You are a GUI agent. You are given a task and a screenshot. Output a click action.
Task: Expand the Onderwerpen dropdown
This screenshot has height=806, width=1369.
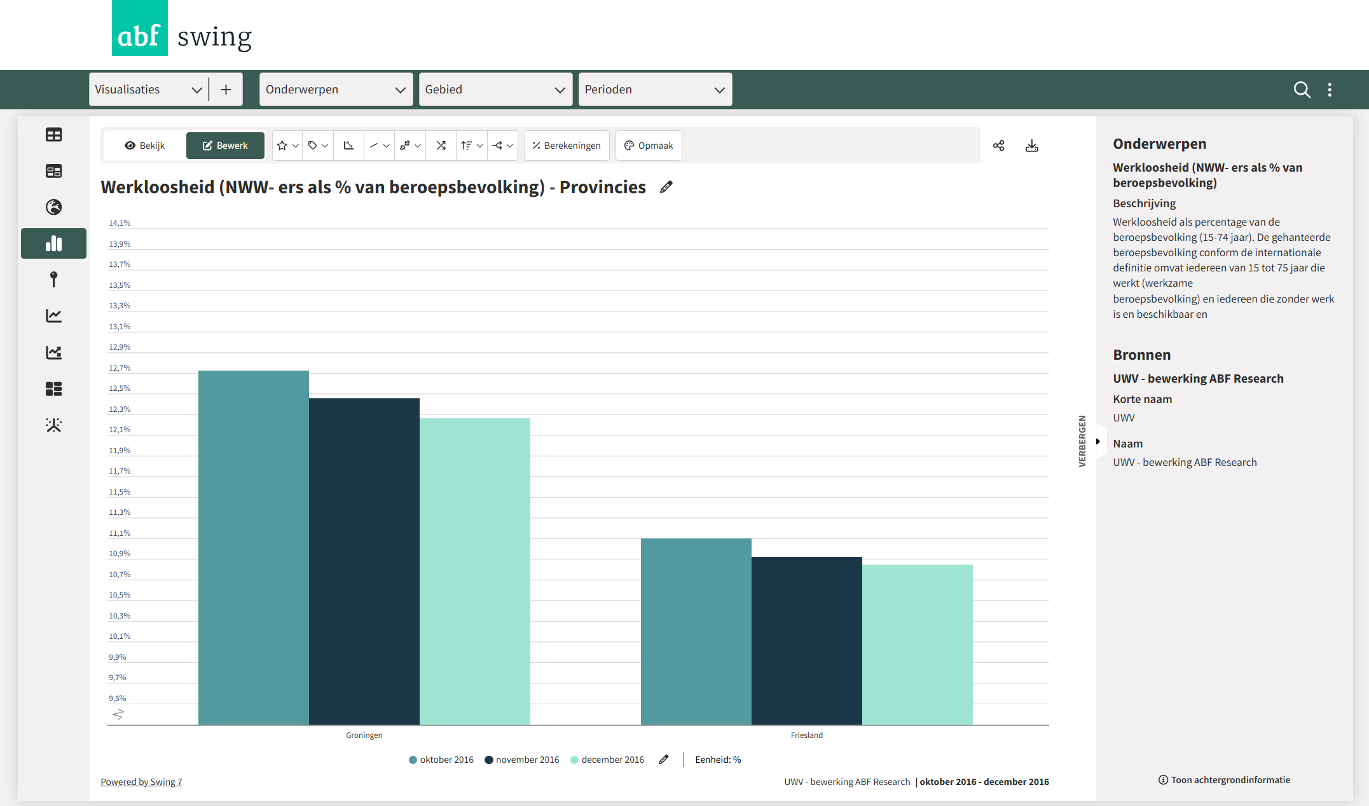click(336, 90)
